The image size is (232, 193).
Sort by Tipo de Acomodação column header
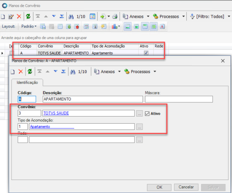[x=114, y=46]
